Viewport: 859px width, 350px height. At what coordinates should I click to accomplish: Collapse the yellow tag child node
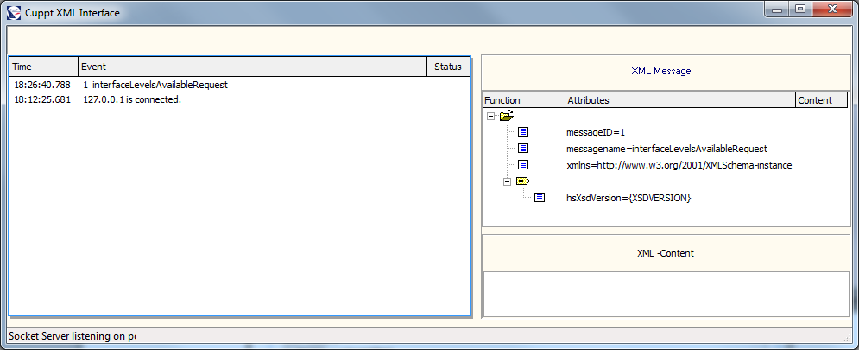click(507, 181)
